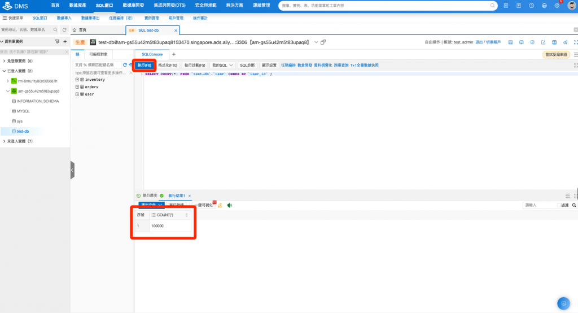578x313 pixels.
Task: Open the T+1全量數據快照 link
Action: coord(364,66)
